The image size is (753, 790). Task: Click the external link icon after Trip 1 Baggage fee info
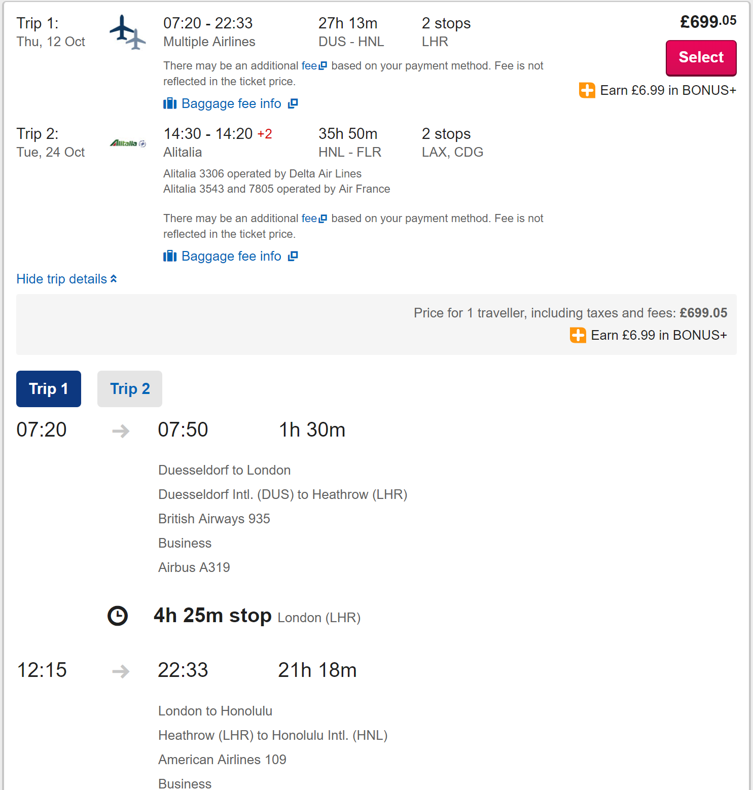tap(293, 103)
